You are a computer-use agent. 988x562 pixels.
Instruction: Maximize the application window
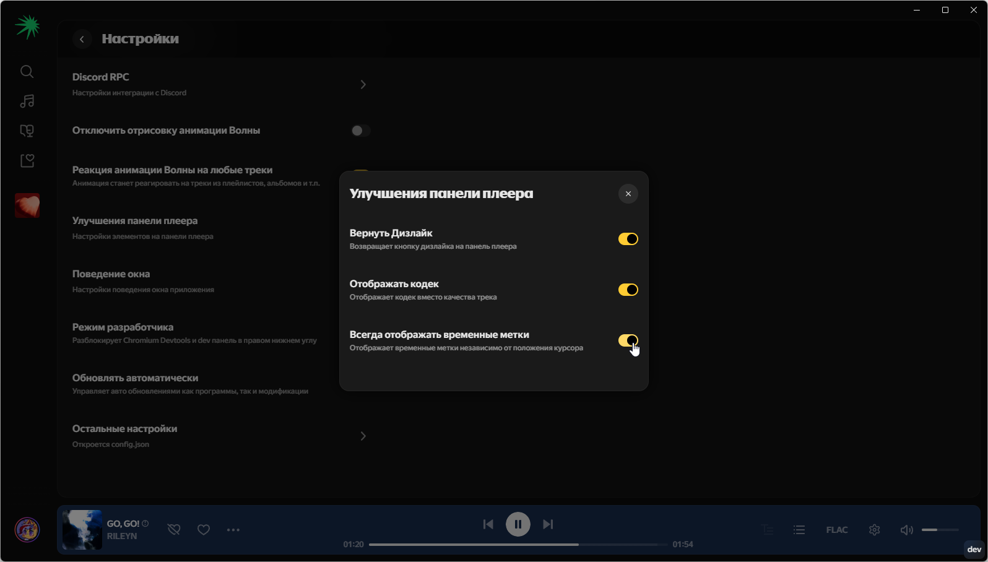click(945, 10)
